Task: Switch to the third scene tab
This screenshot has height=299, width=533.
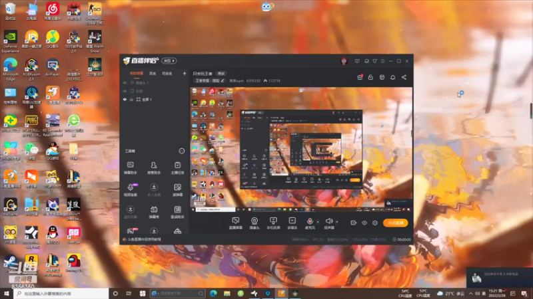Action: [167, 73]
